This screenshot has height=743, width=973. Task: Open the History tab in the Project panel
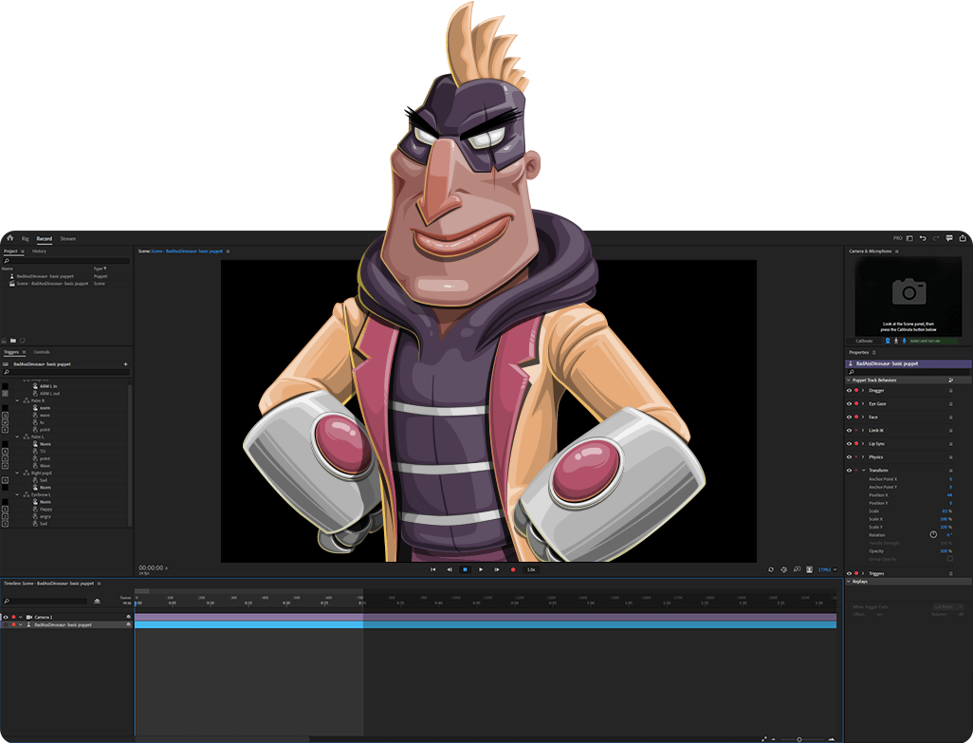[x=39, y=251]
